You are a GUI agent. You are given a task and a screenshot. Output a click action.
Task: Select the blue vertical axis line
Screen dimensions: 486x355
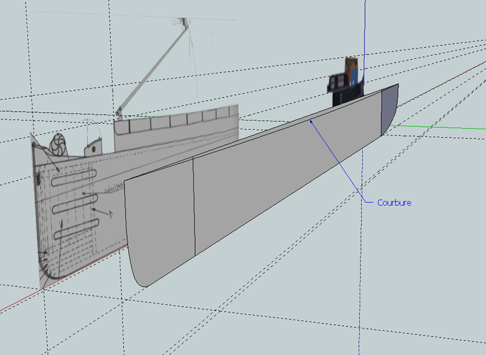[364, 30]
